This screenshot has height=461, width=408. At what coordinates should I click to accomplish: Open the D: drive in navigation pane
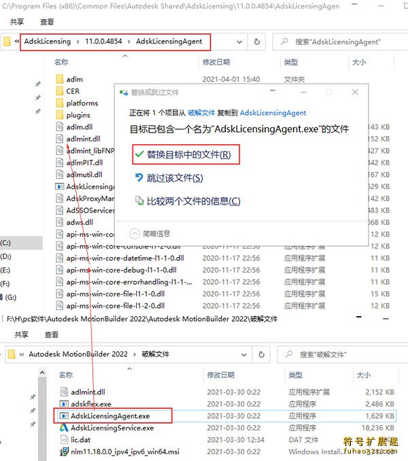6,256
